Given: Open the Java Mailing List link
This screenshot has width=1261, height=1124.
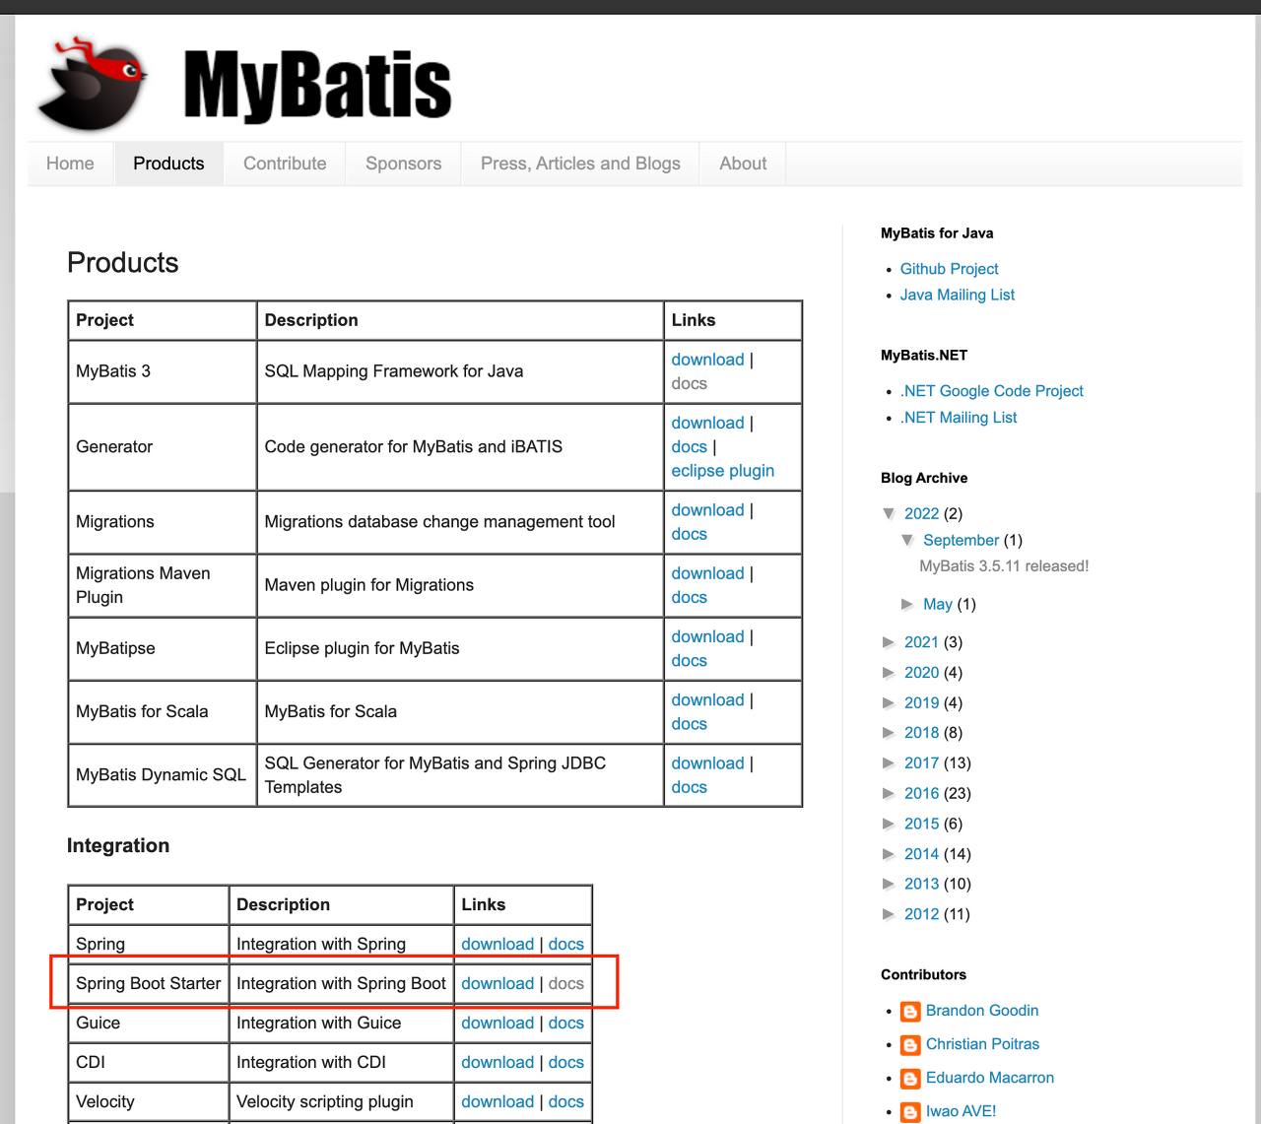Looking at the screenshot, I should 957,295.
